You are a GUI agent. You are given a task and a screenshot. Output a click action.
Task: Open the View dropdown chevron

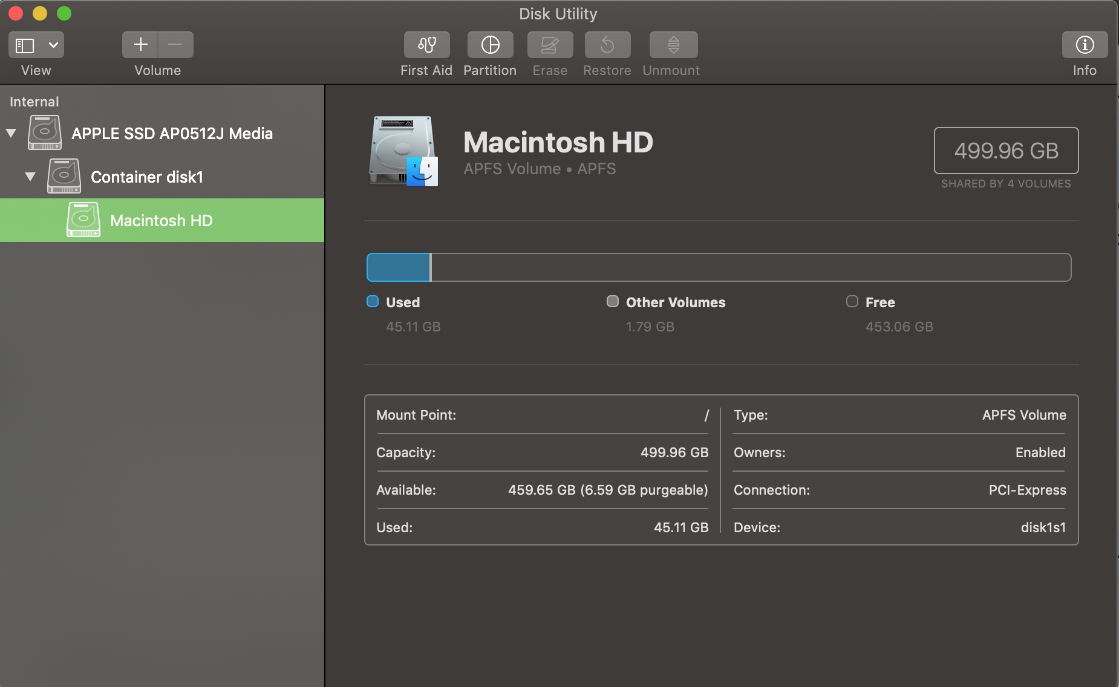click(x=53, y=45)
